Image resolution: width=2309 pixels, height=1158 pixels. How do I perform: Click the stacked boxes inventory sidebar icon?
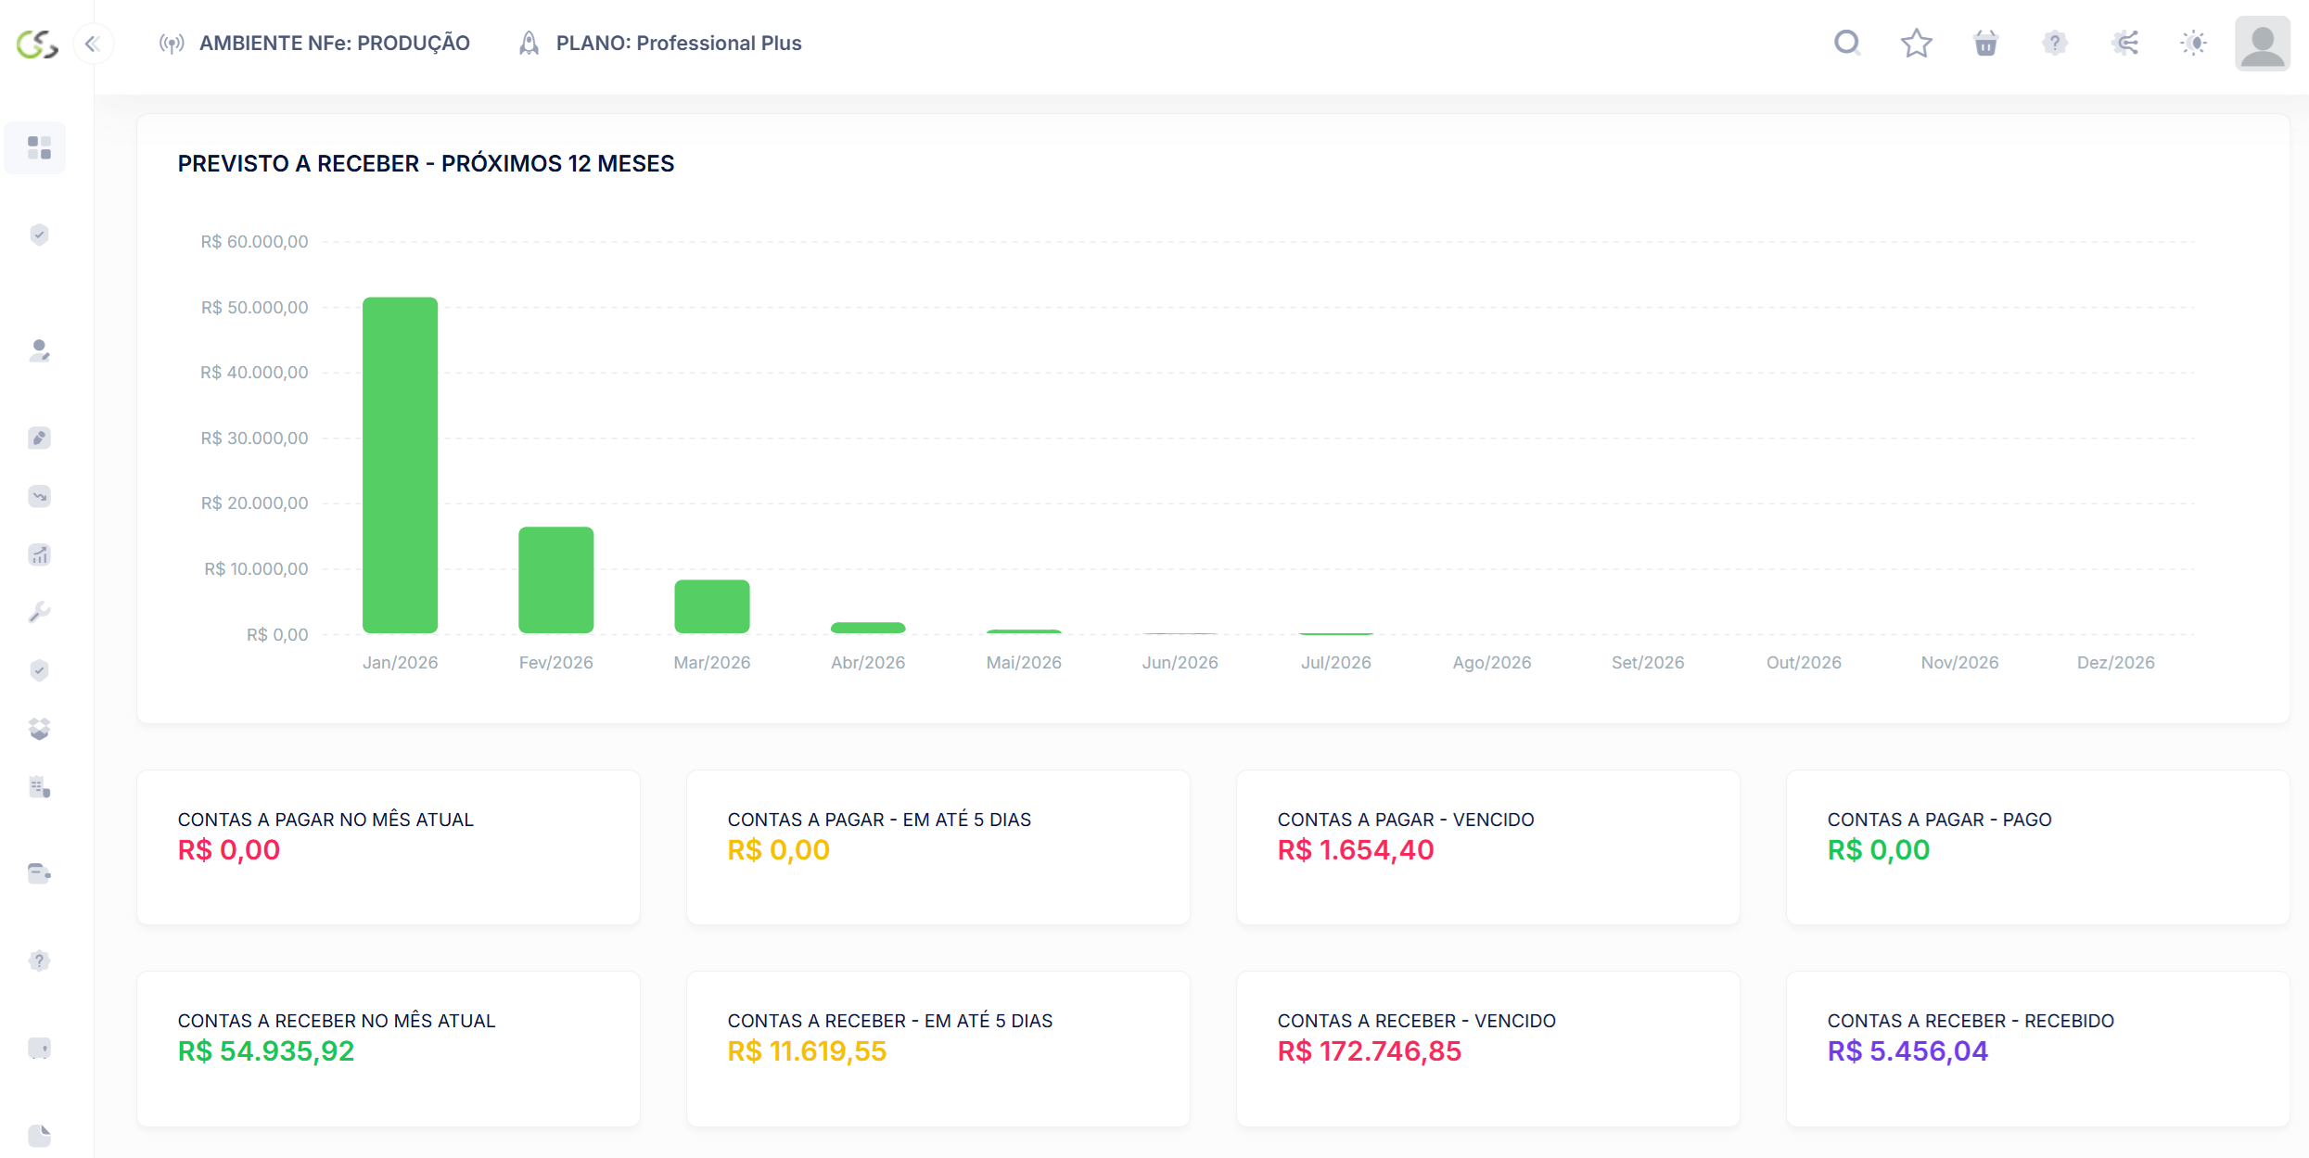(39, 729)
